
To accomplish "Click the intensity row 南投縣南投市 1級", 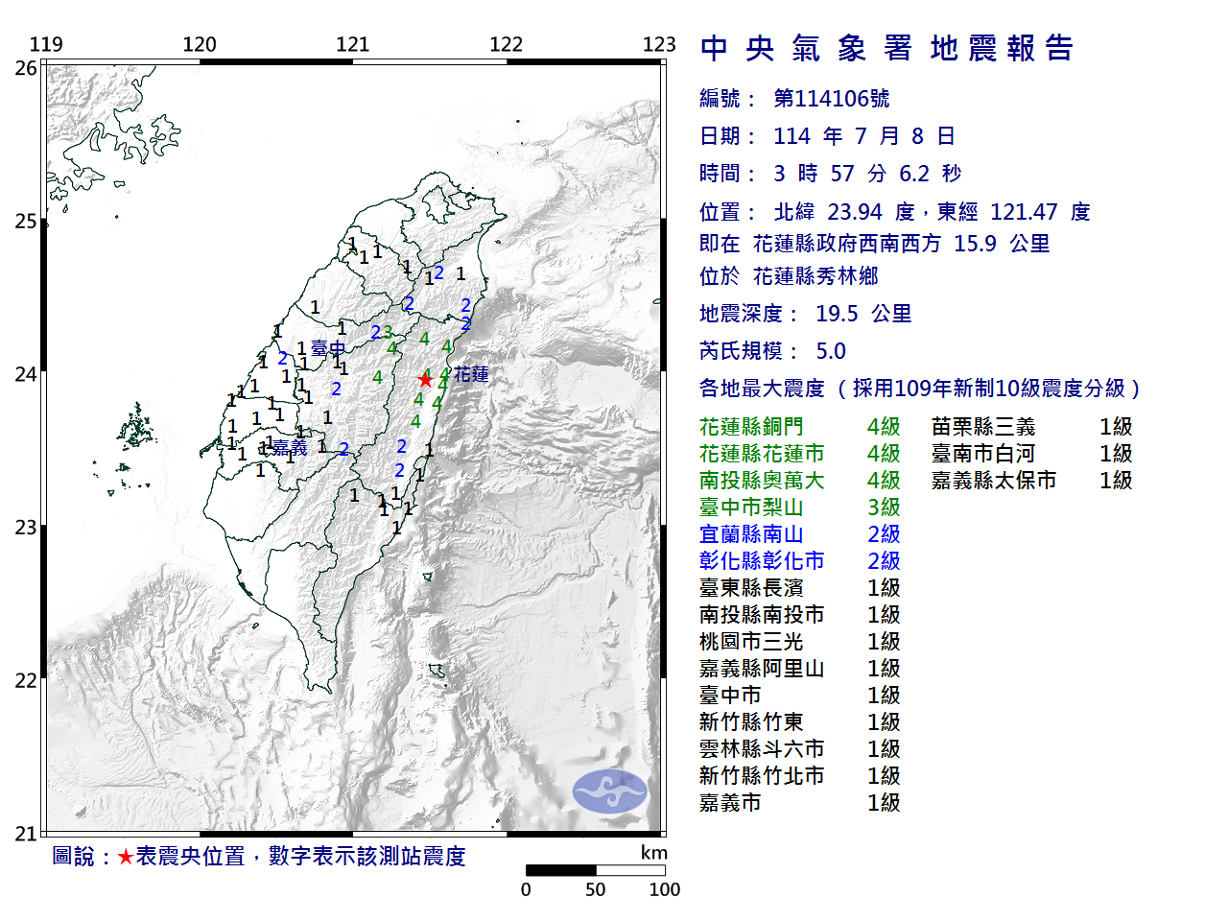I will [x=800, y=615].
